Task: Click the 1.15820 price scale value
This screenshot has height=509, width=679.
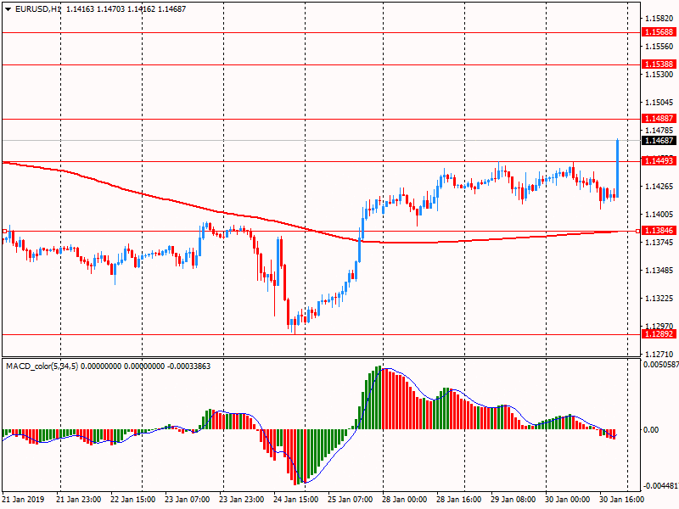Action: point(659,18)
